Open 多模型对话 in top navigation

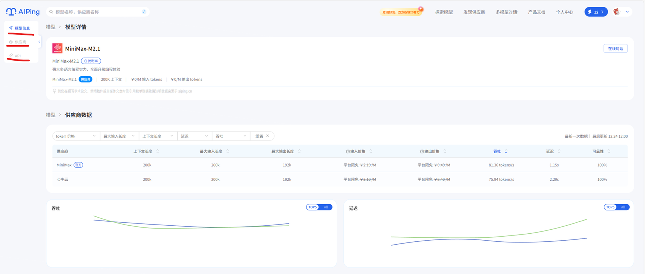506,12
